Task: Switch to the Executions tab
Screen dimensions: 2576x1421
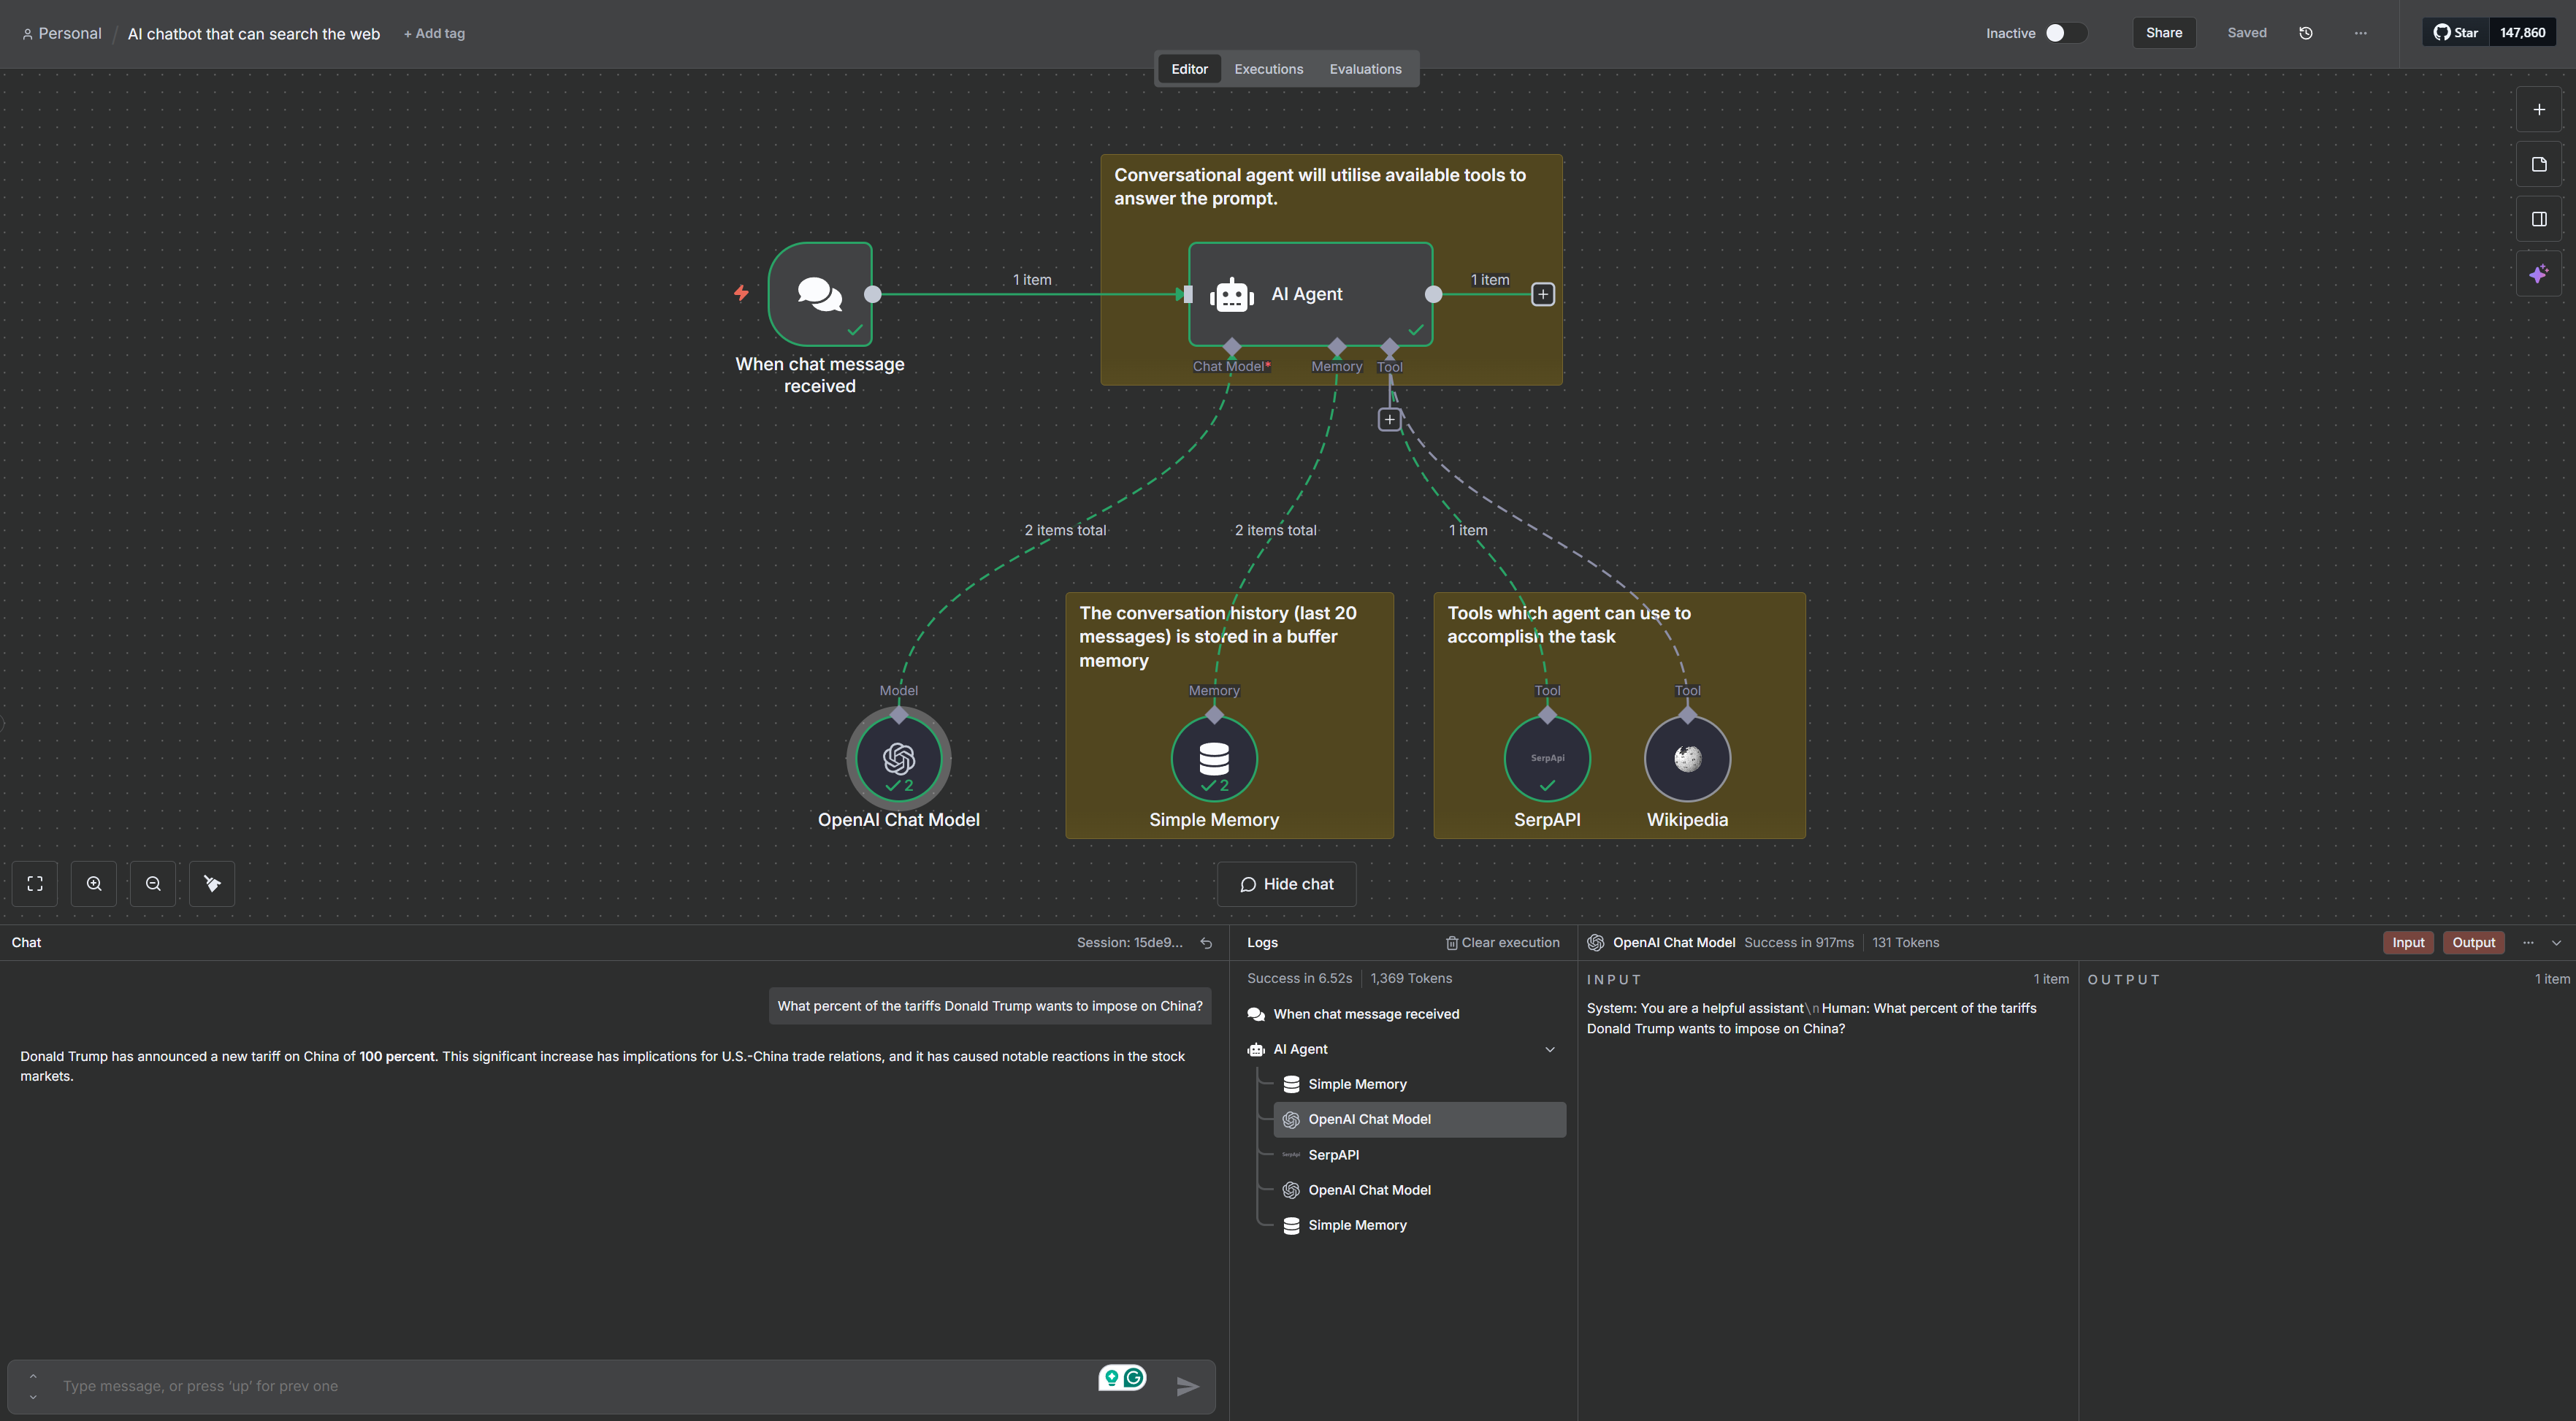Action: tap(1268, 69)
